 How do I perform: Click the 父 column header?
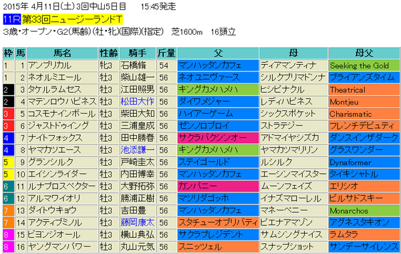tap(218, 53)
